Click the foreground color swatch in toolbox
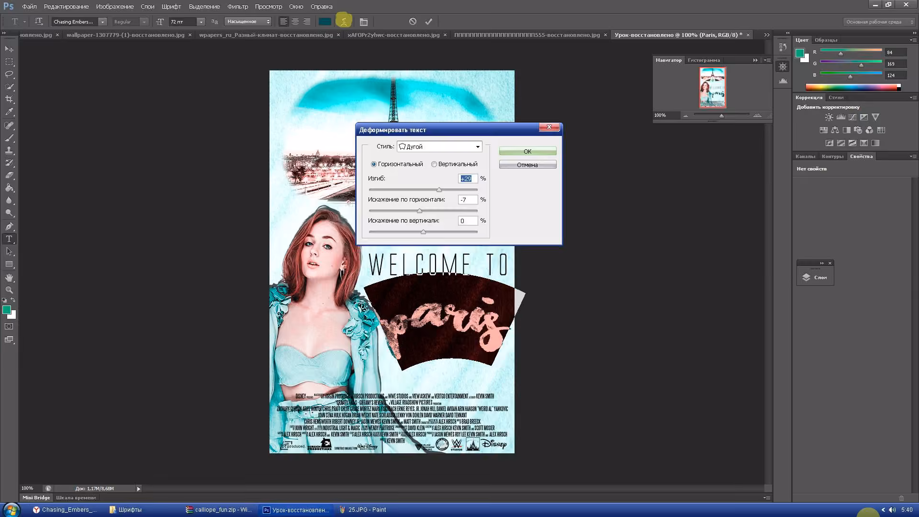The image size is (919, 517). click(7, 310)
